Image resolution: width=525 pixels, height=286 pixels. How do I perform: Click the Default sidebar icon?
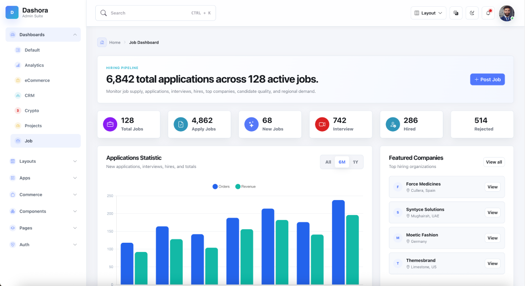click(x=18, y=50)
